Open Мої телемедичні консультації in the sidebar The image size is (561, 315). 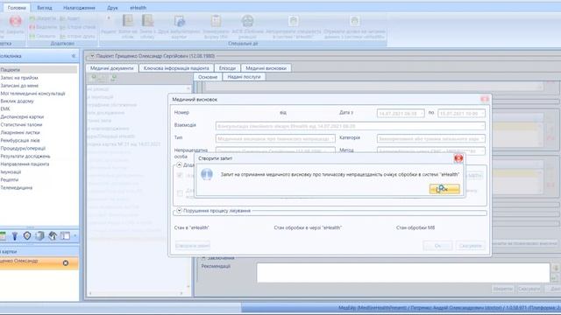tap(33, 94)
